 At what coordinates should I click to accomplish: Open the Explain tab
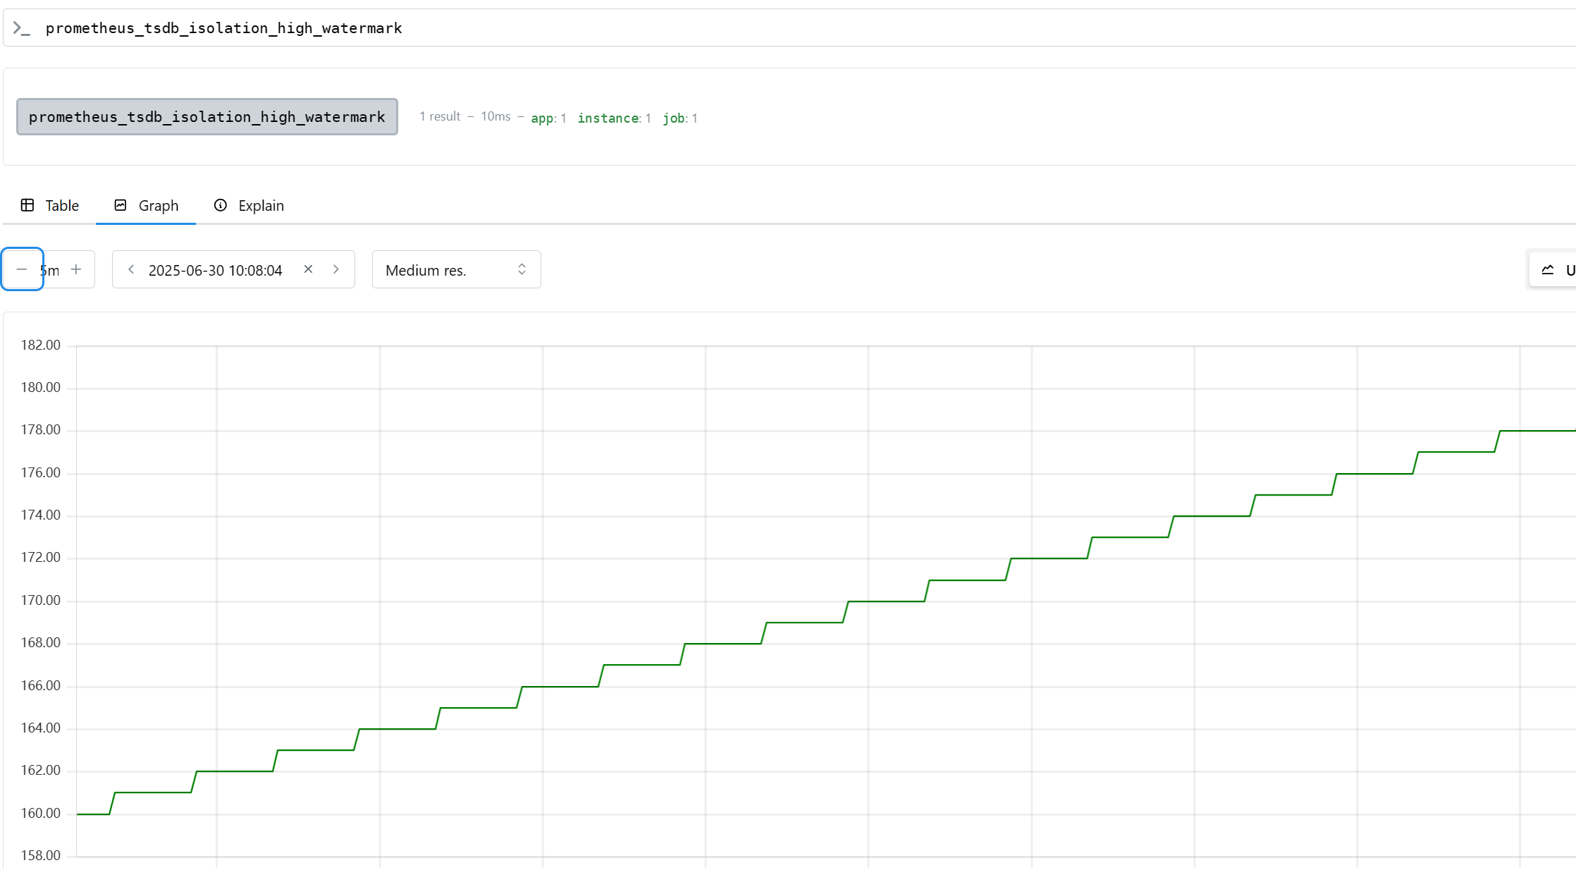[x=249, y=206]
